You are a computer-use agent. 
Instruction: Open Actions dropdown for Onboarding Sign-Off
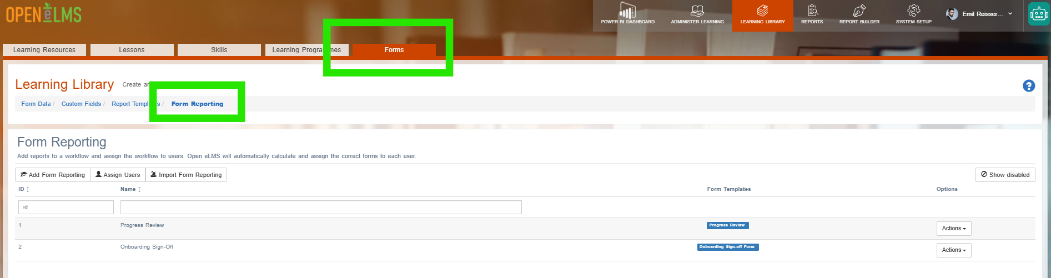[954, 250]
